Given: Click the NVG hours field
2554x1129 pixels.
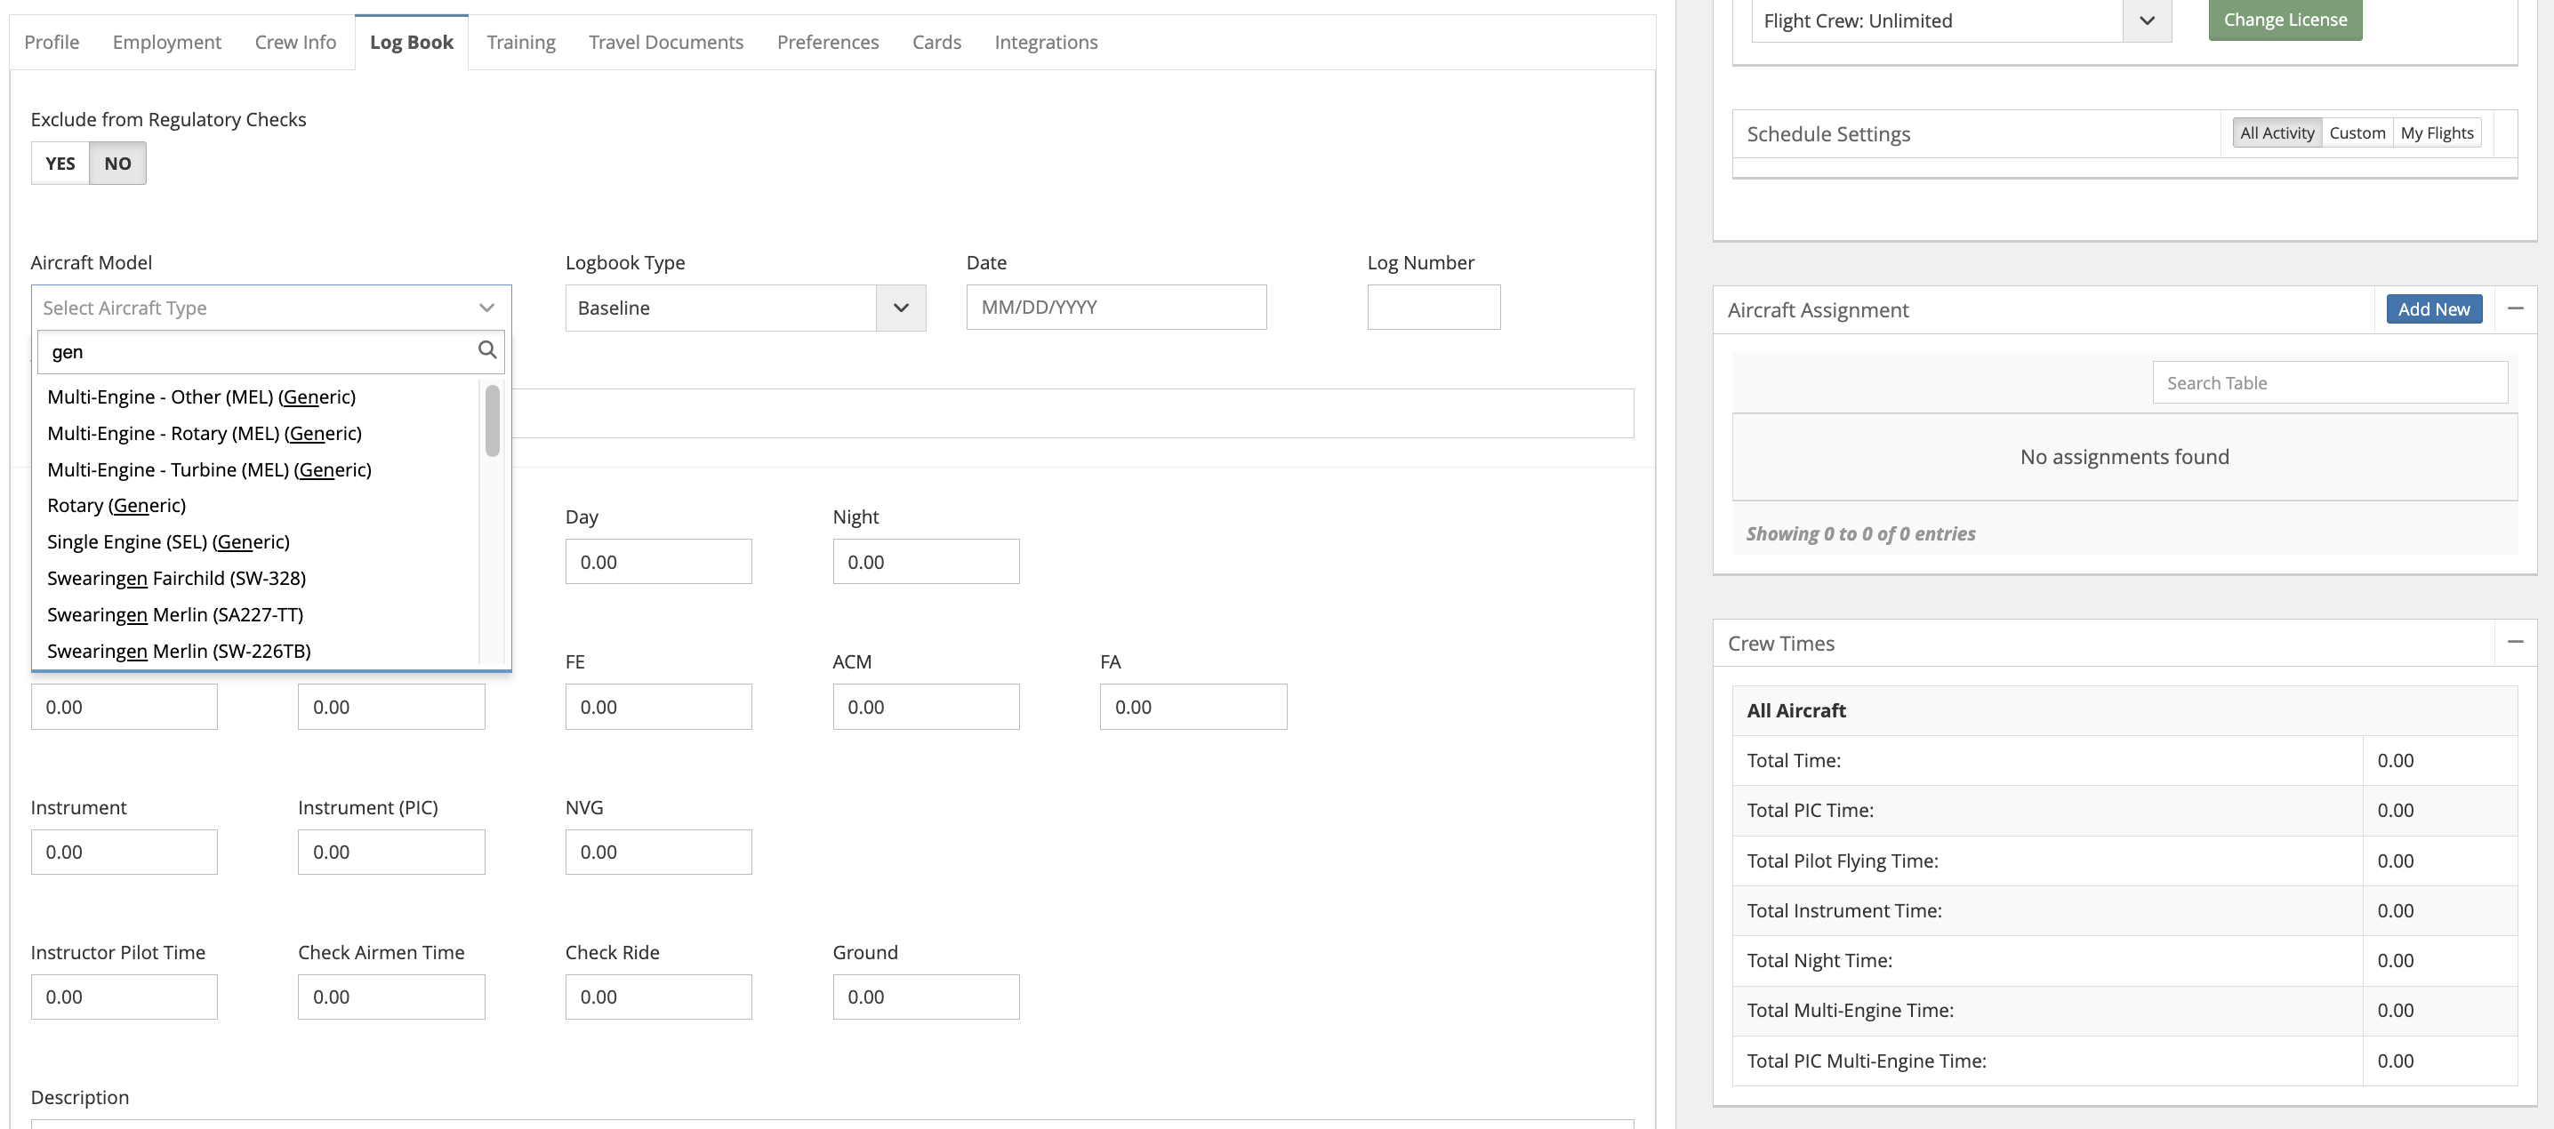Looking at the screenshot, I should (x=658, y=852).
